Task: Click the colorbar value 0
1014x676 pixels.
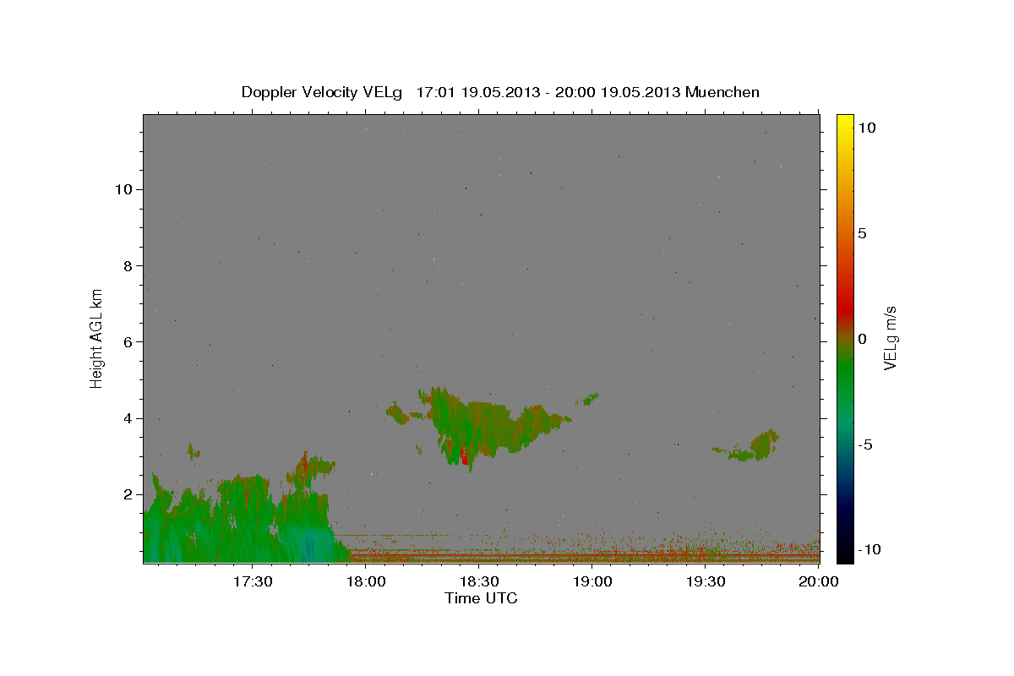Action: [862, 339]
